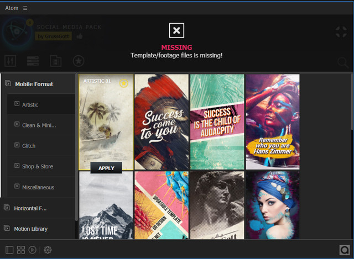Screen dimensions: 354x259
Task: Open the document layout icon
Action: (x=55, y=61)
